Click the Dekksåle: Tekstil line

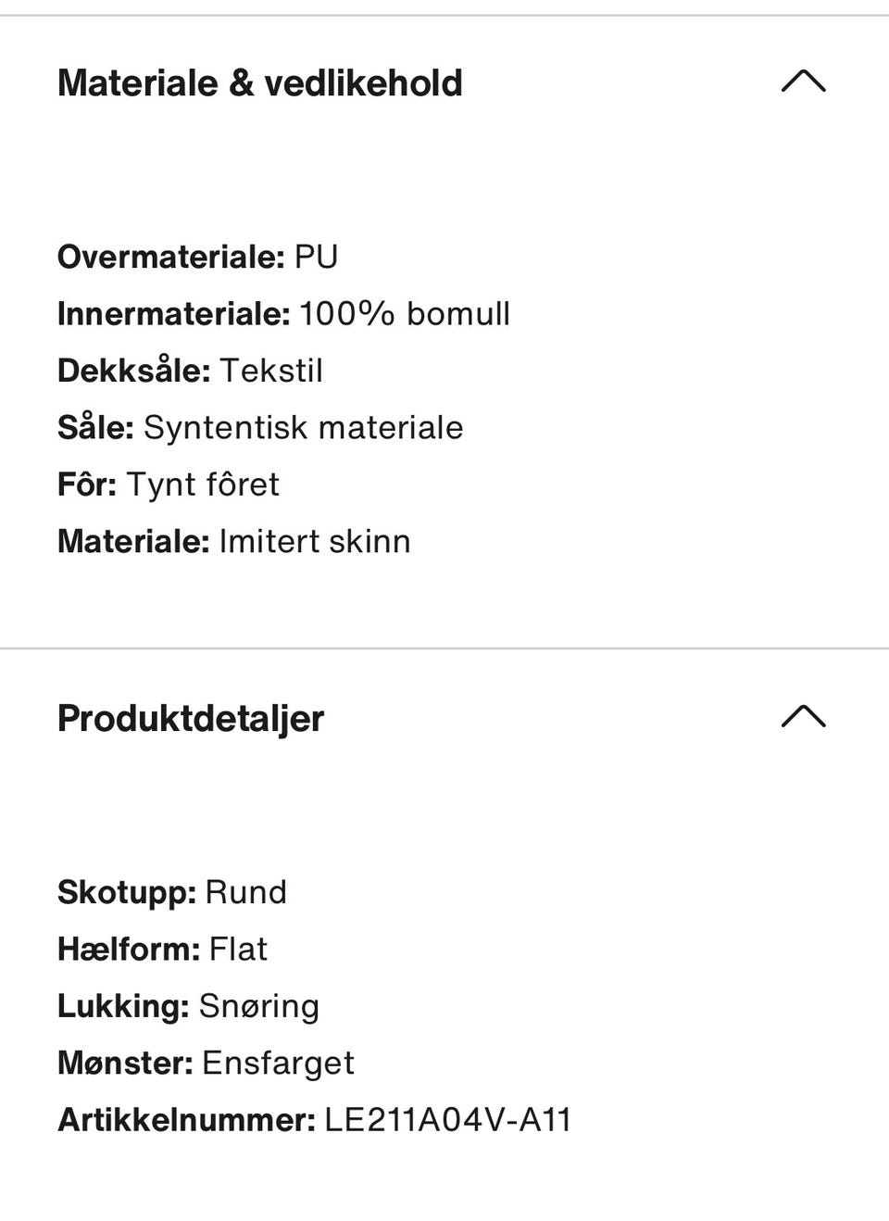[x=190, y=371]
